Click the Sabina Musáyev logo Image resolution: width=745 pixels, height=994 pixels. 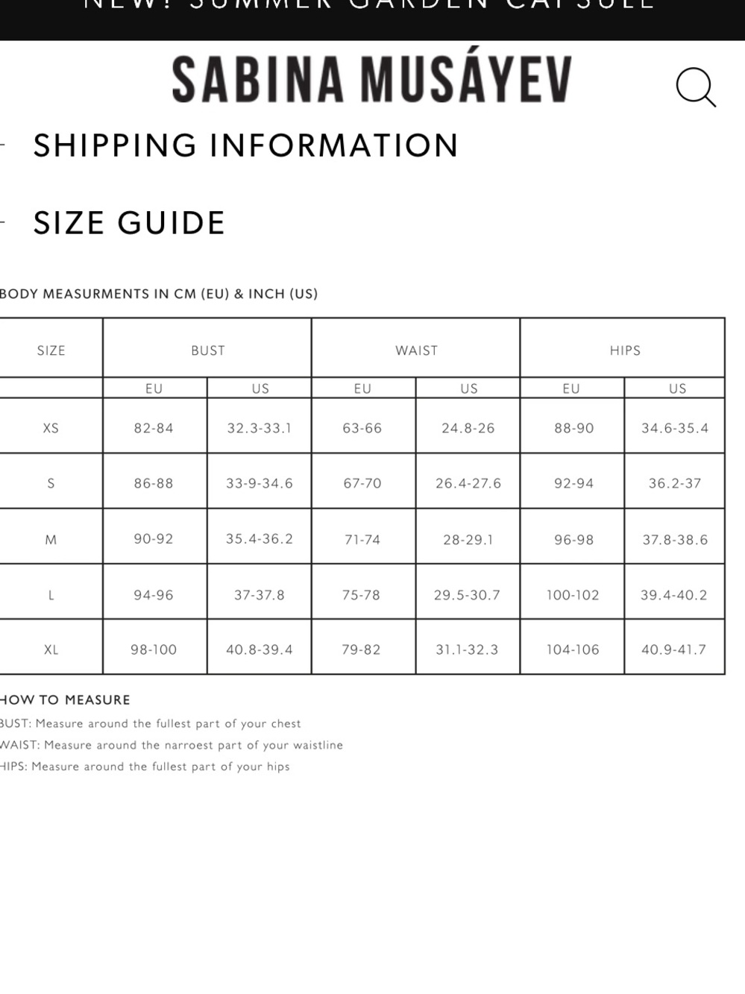pyautogui.click(x=372, y=78)
